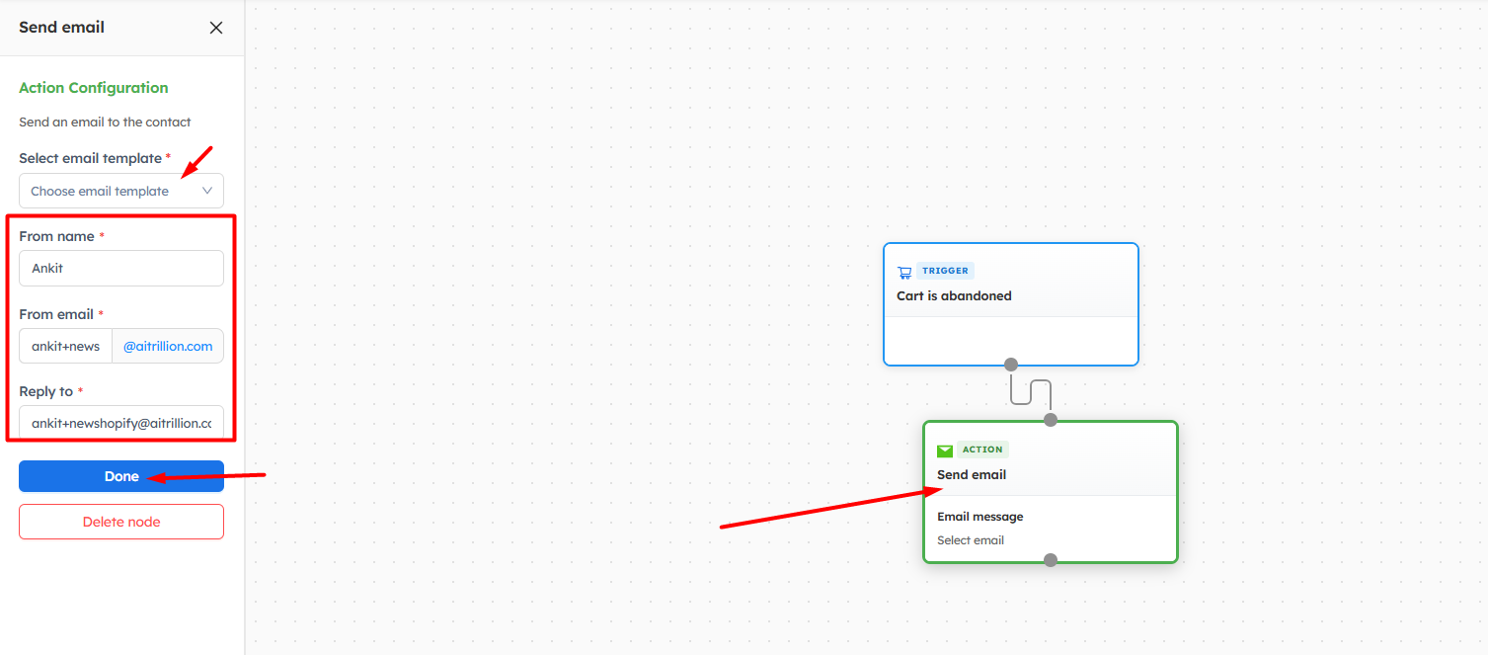This screenshot has height=655, width=1488.
Task: Click the @aitrillion.com domain selector
Action: pos(168,347)
